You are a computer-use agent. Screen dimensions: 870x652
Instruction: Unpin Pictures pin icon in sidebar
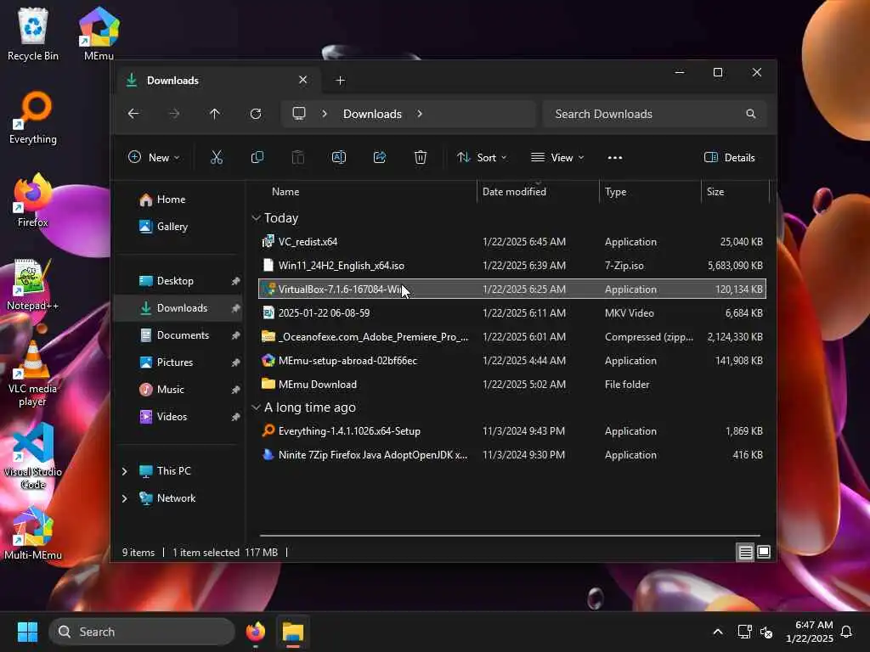point(235,363)
